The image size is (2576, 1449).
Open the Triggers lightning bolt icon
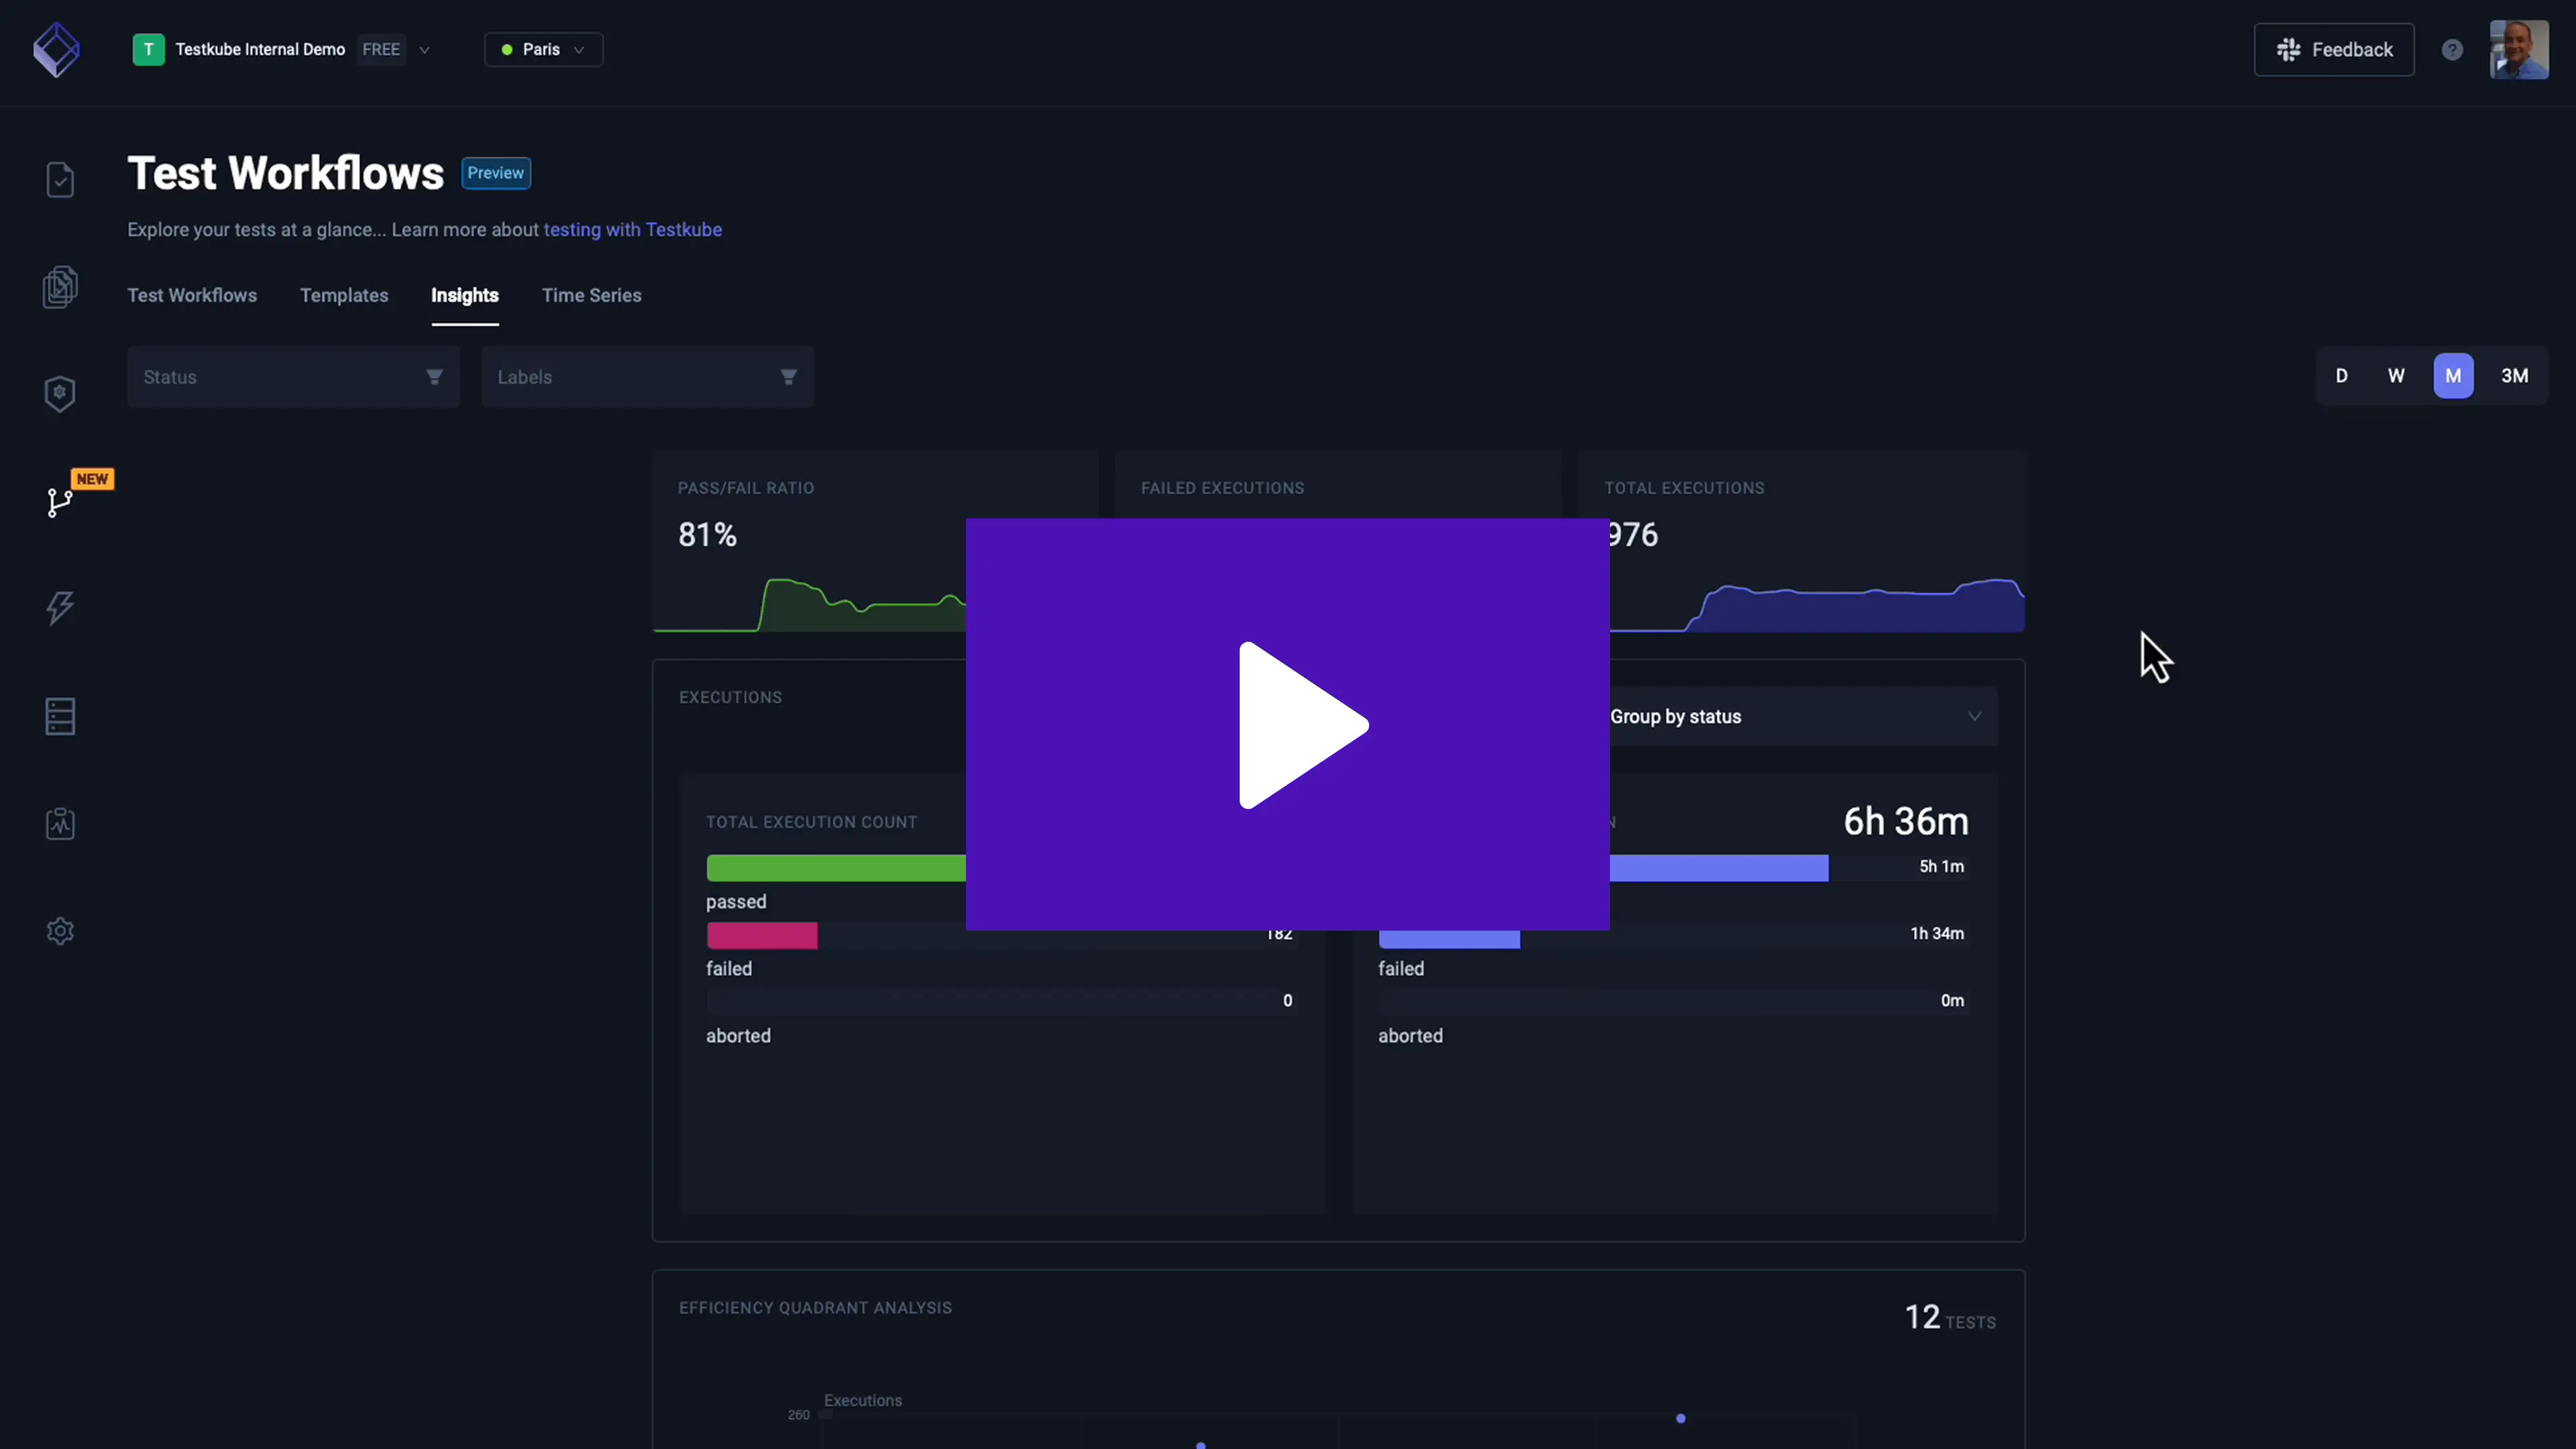tap(60, 608)
